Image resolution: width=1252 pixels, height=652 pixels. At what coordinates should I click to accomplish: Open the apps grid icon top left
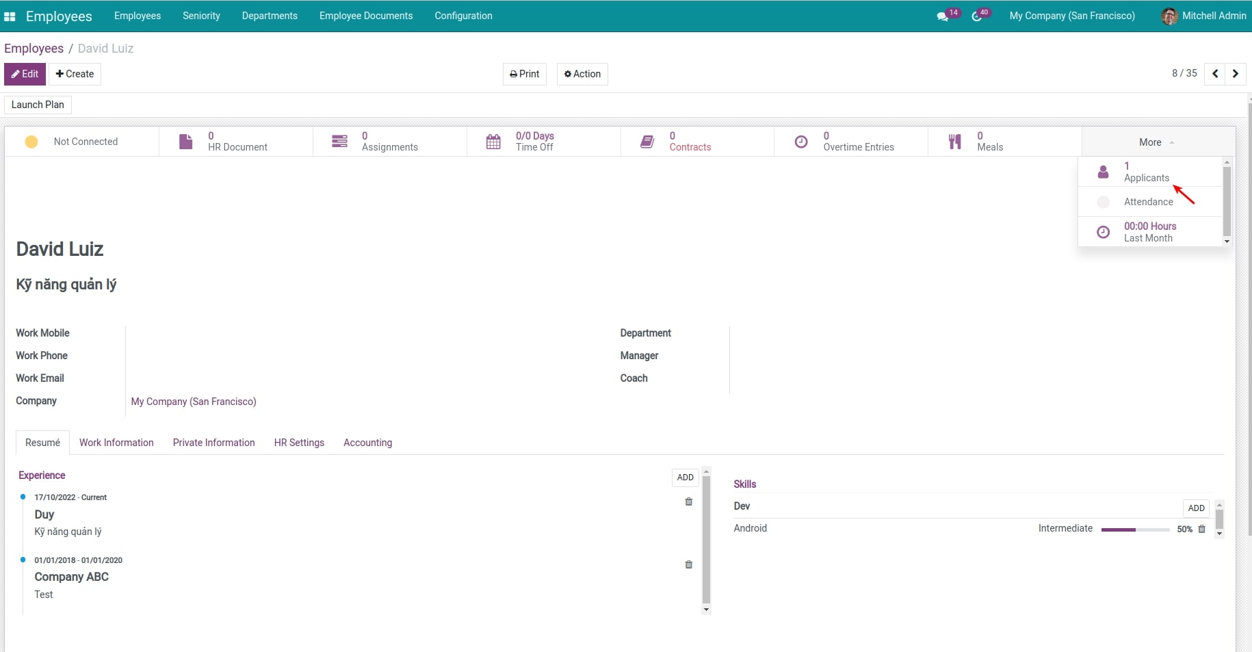click(10, 15)
